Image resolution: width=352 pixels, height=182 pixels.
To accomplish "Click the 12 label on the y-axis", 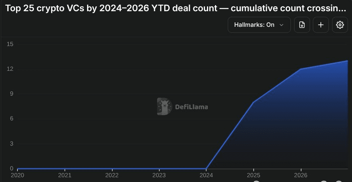I will tap(10, 69).
